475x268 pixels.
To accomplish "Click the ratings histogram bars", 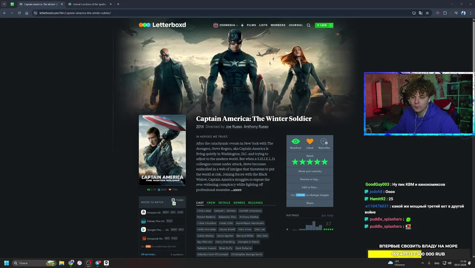I will 306,226.
